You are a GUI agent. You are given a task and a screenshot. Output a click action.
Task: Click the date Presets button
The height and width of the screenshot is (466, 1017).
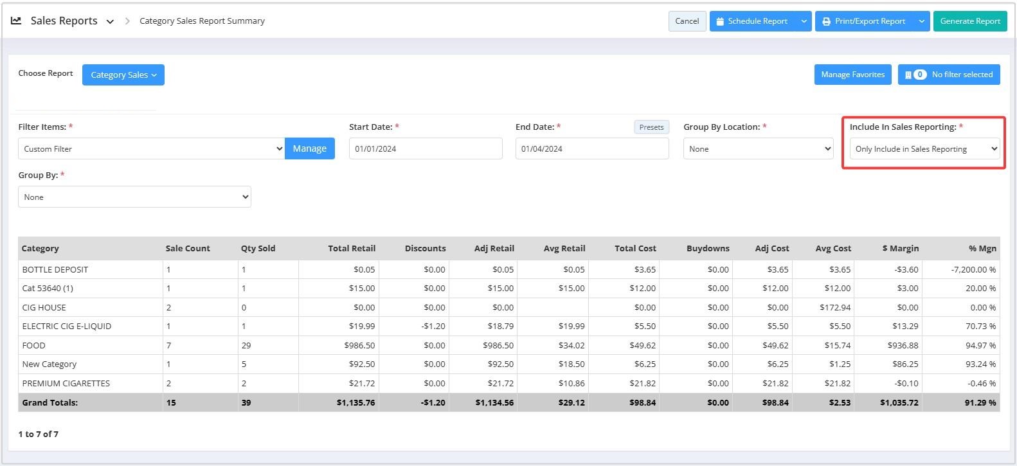[x=651, y=127]
